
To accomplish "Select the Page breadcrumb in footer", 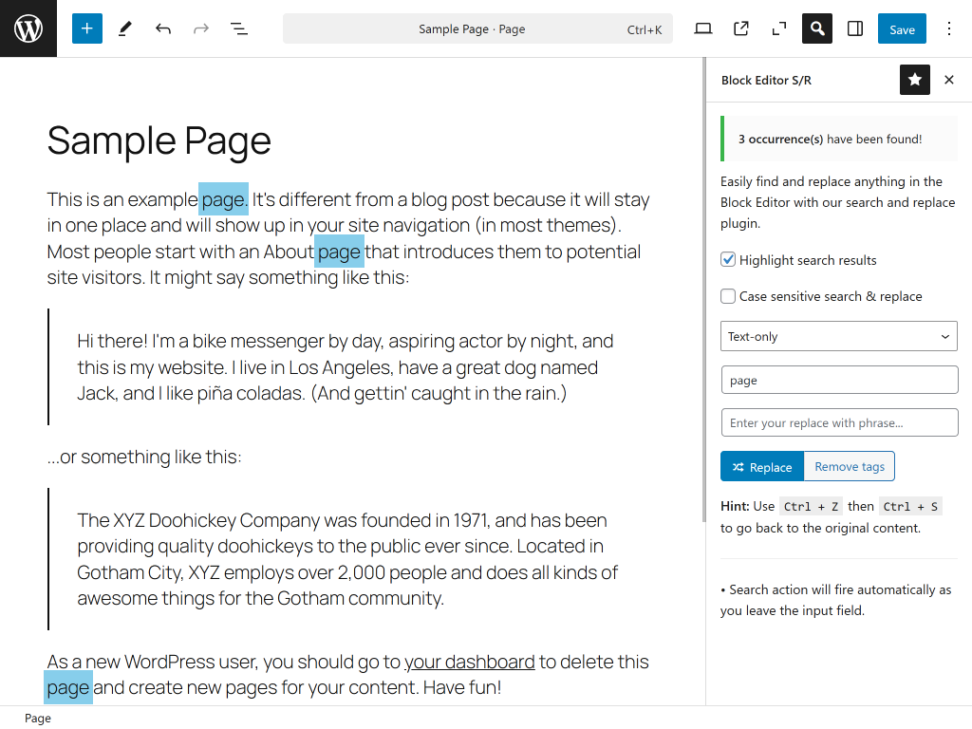I will click(x=38, y=718).
